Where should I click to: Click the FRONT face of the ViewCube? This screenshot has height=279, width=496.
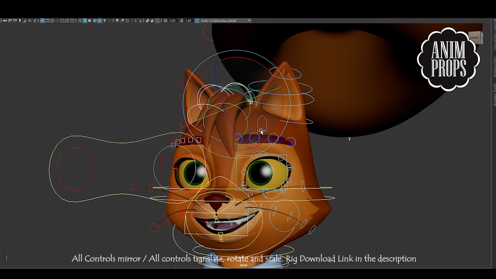474,38
